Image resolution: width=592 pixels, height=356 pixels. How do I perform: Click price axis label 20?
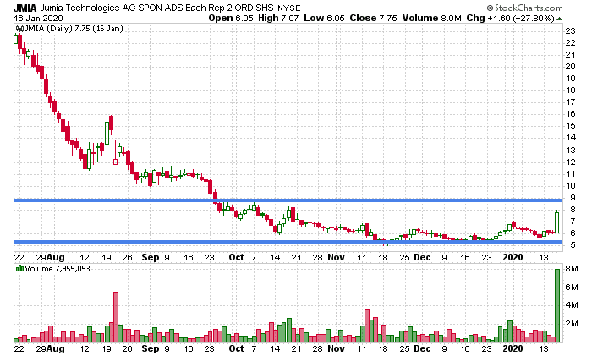[570, 67]
